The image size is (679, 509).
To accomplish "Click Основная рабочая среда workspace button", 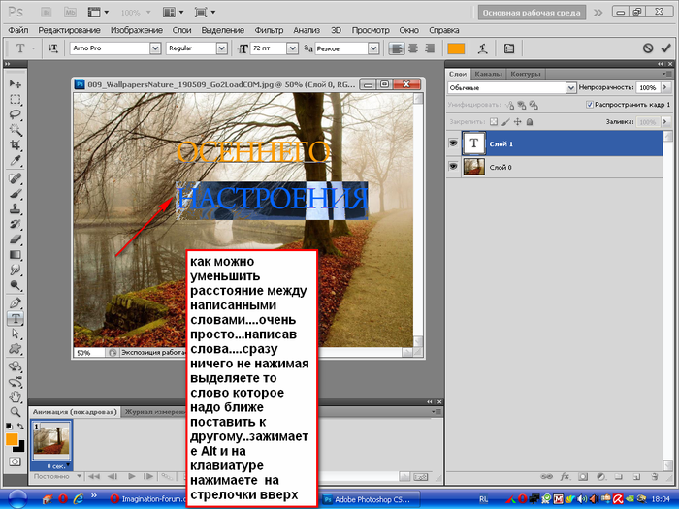I will click(x=532, y=13).
